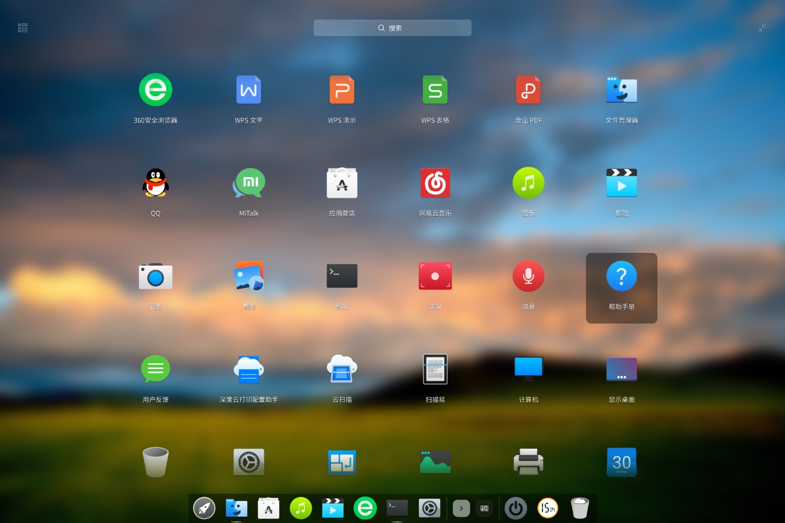
Task: Open the highlighted 帮助手册 help manual
Action: point(622,288)
